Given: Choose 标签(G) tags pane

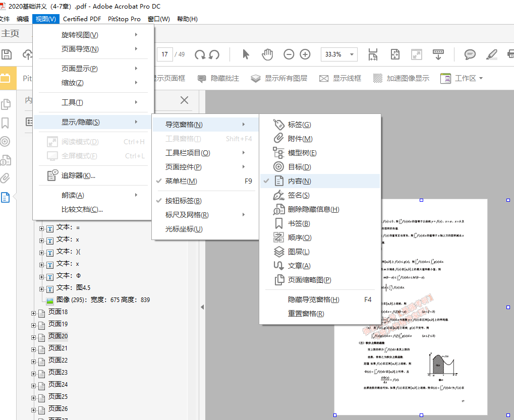Looking at the screenshot, I should point(320,125).
